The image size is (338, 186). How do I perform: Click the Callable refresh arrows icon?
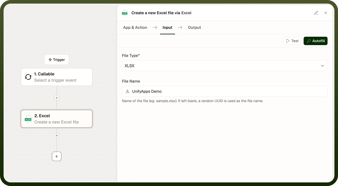28,77
